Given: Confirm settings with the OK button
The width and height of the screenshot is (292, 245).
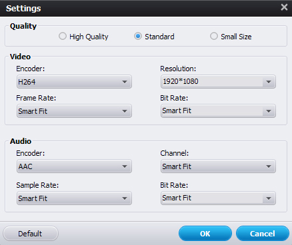Looking at the screenshot, I should click(x=205, y=234).
